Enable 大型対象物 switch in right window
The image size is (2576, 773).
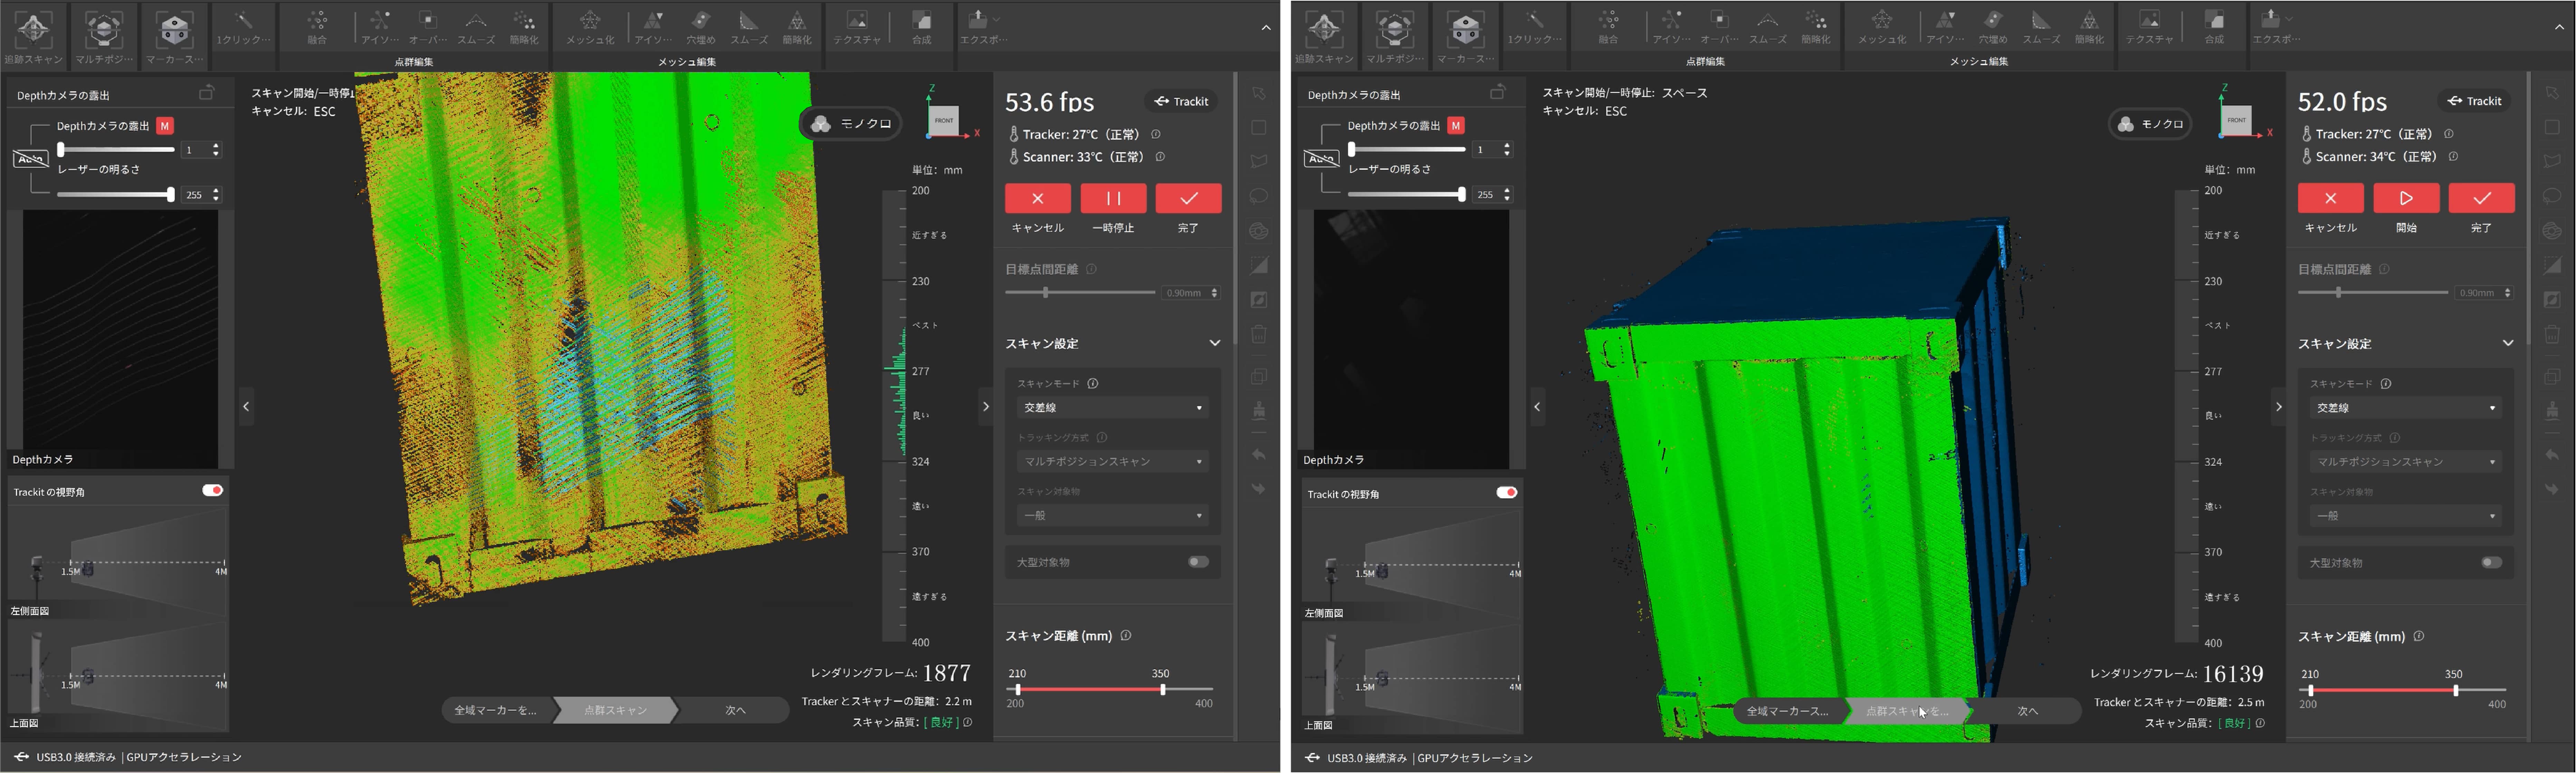2491,562
